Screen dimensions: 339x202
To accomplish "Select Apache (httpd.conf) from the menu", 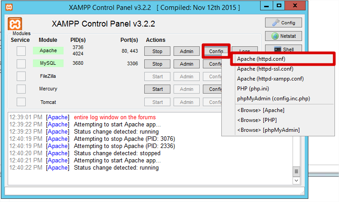I will (261, 59).
